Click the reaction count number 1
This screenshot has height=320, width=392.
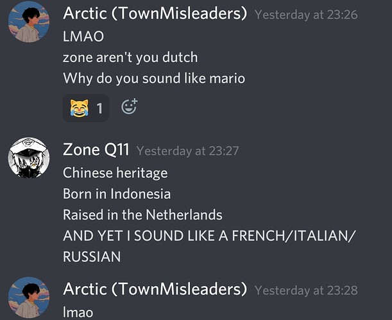pyautogui.click(x=99, y=108)
